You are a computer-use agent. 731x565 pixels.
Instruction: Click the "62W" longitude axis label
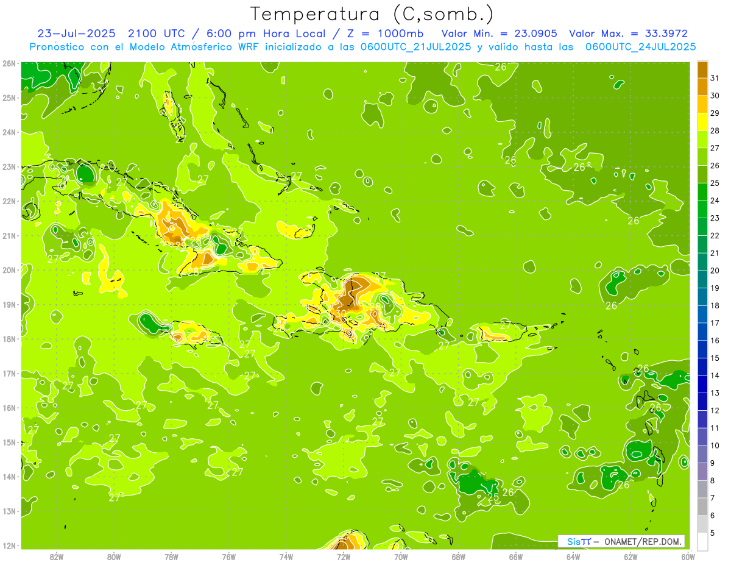coord(630,556)
